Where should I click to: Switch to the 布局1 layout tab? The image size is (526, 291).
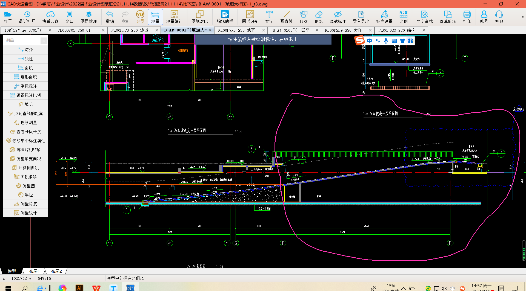click(35, 271)
